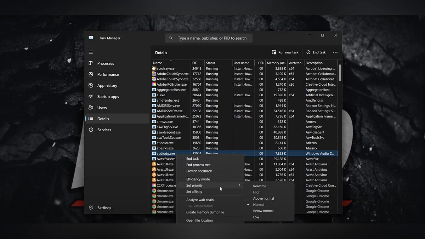Viewport: 425px width, 239px height.
Task: Click the Settings gear icon
Action: pyautogui.click(x=91, y=208)
